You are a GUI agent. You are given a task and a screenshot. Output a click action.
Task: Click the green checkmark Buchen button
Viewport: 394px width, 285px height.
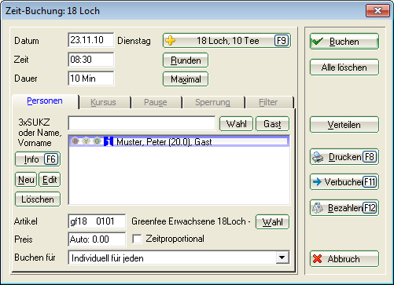click(x=344, y=42)
